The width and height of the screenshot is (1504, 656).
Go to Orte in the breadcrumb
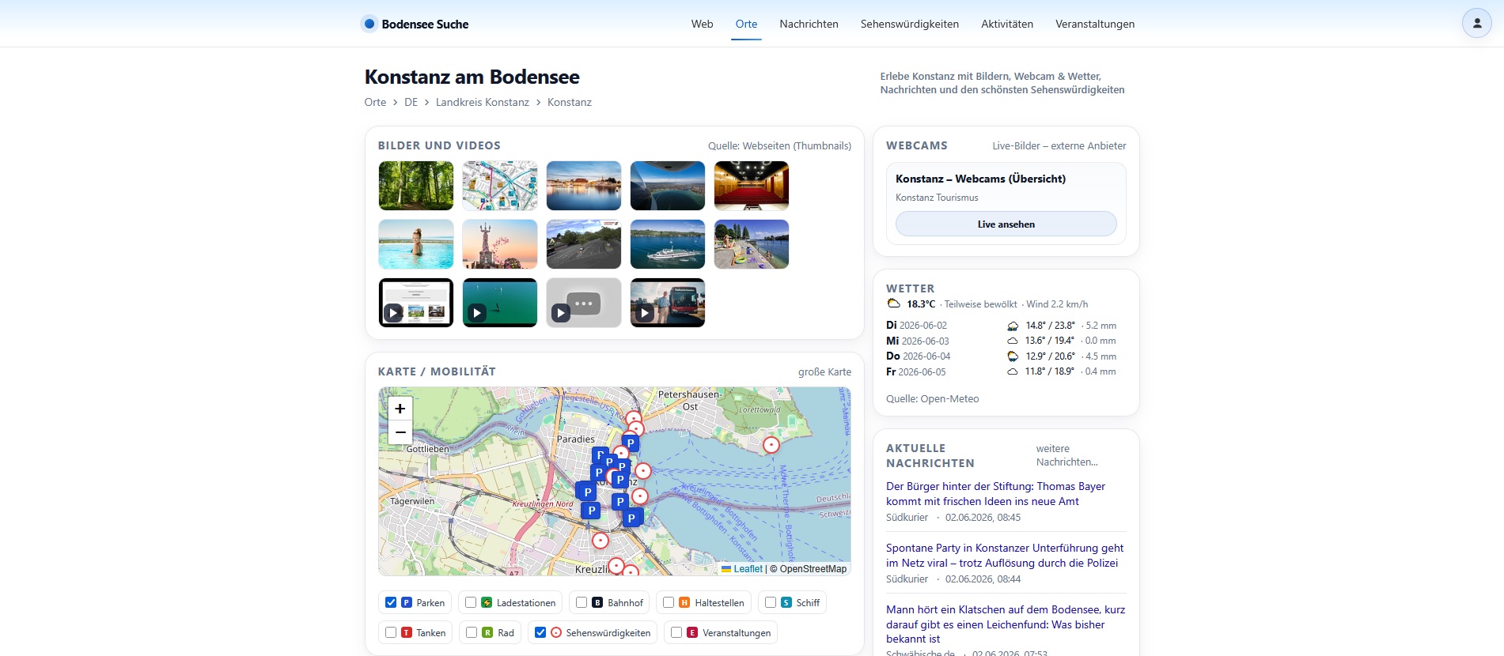point(375,103)
